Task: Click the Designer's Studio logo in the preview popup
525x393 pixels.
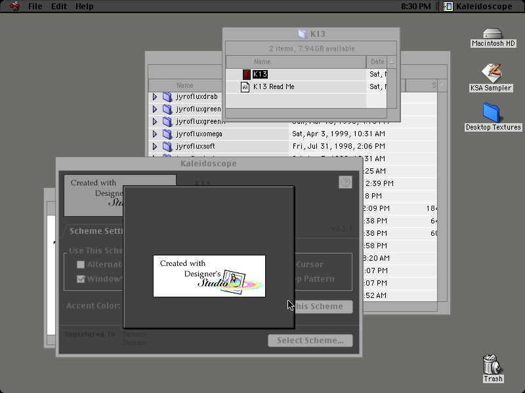Action: 209,276
